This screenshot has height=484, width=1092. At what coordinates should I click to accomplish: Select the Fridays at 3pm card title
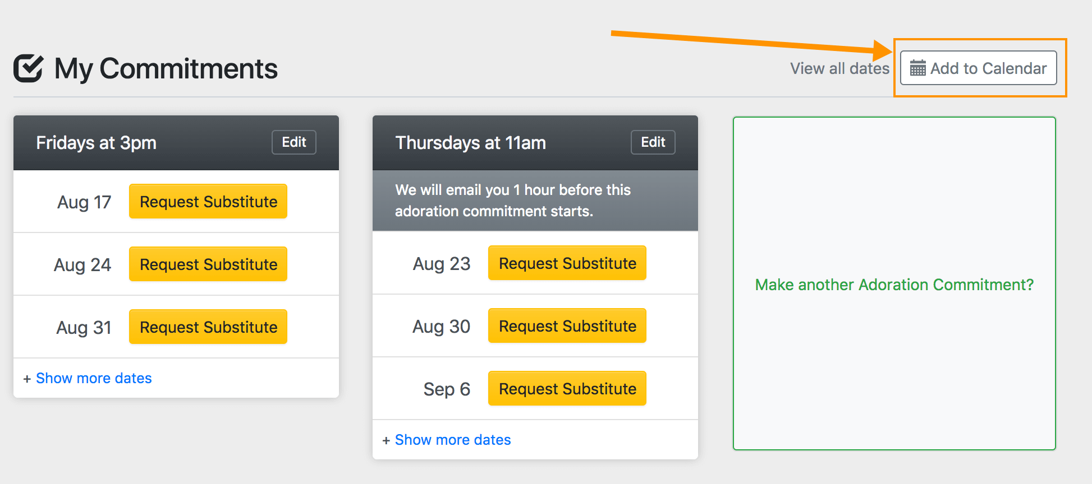tap(97, 143)
